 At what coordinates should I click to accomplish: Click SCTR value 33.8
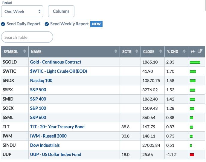click(x=125, y=136)
